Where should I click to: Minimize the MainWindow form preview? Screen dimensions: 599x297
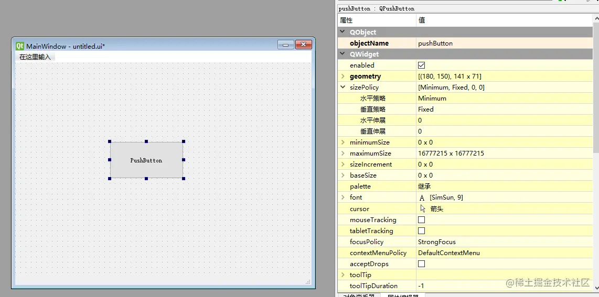(x=285, y=45)
